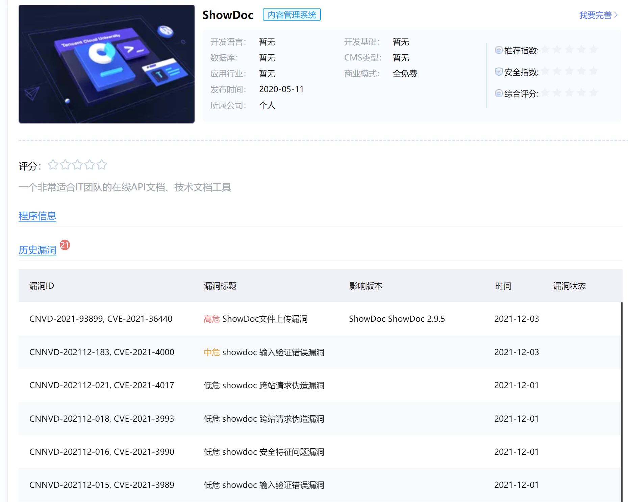Click the affected version ShowDoc ShowDoc 2.9.5
This screenshot has width=628, height=502.
[397, 319]
